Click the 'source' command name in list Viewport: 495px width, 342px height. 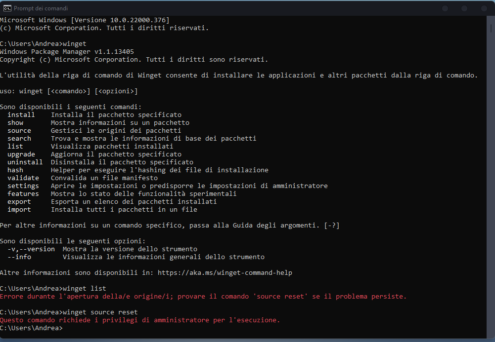[x=19, y=131]
